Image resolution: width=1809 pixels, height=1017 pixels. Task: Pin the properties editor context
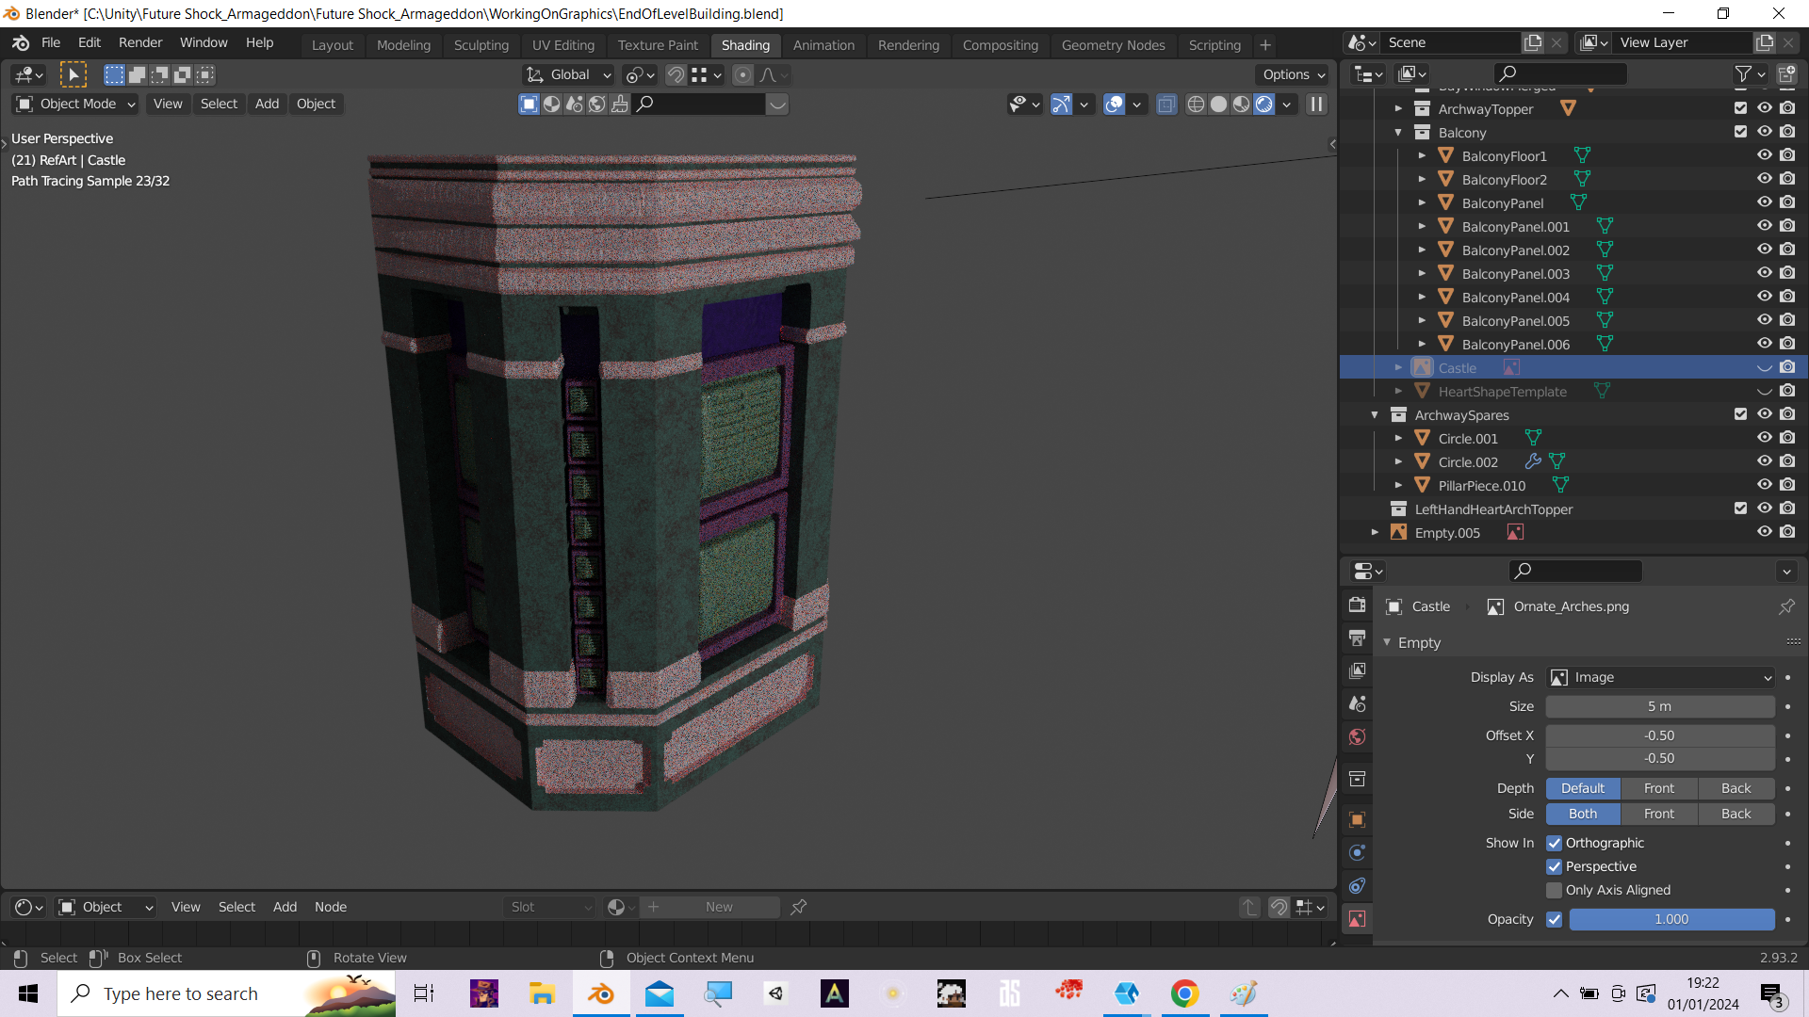click(1786, 606)
